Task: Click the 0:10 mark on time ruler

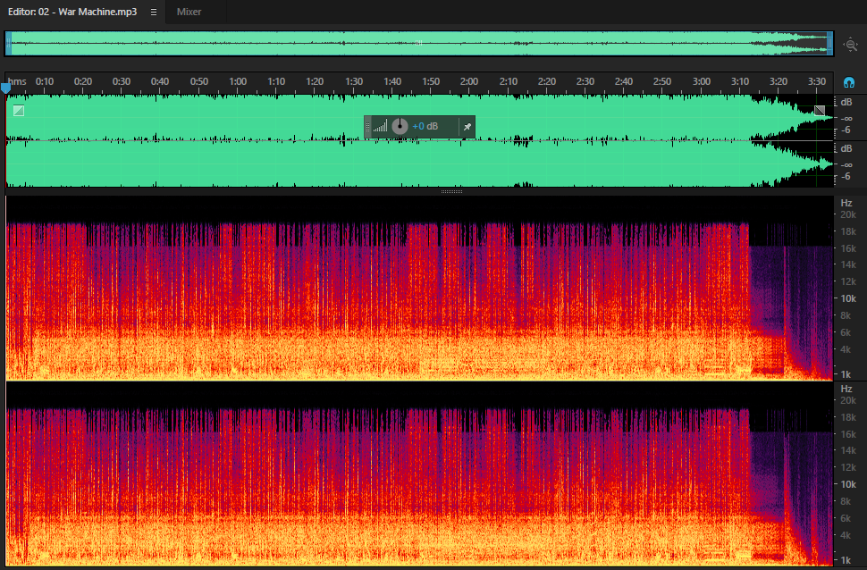Action: tap(45, 81)
